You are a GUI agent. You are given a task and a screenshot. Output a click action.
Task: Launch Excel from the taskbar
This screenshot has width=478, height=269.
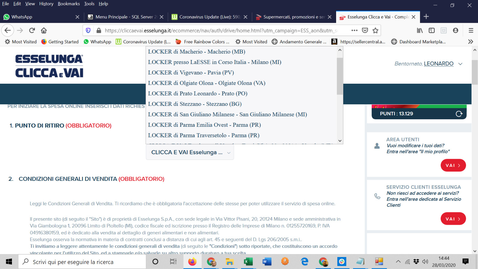pos(248,262)
